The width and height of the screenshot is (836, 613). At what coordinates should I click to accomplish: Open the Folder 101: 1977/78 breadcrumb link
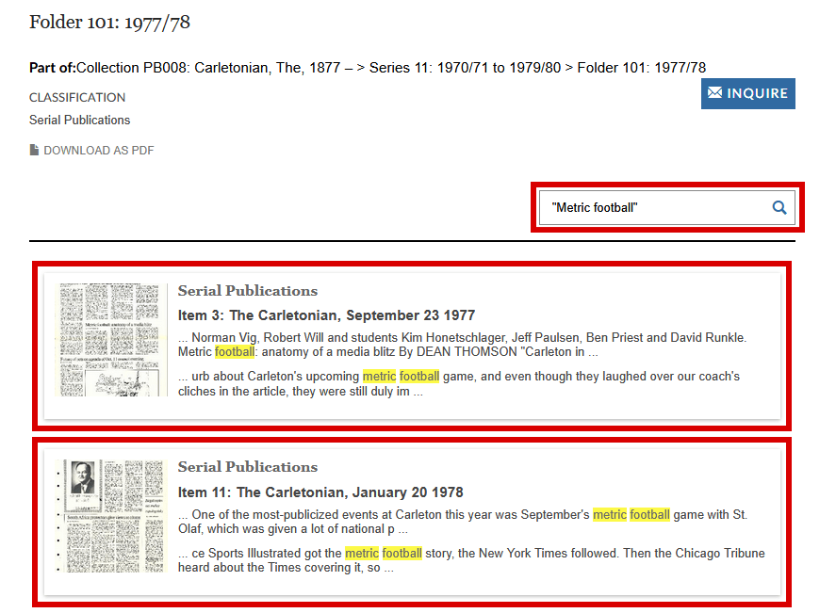642,68
